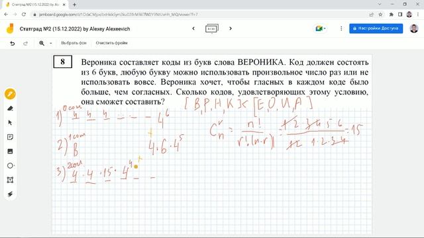Select the Pen drawing tool
424x238 pixels.
click(x=10, y=94)
